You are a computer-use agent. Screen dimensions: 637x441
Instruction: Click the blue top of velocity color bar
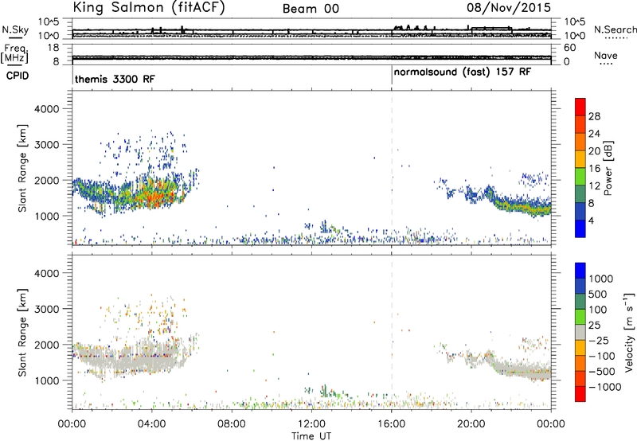(580, 271)
